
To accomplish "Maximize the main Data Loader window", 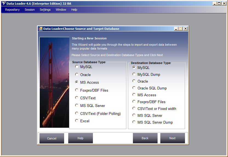I will coord(219,4).
